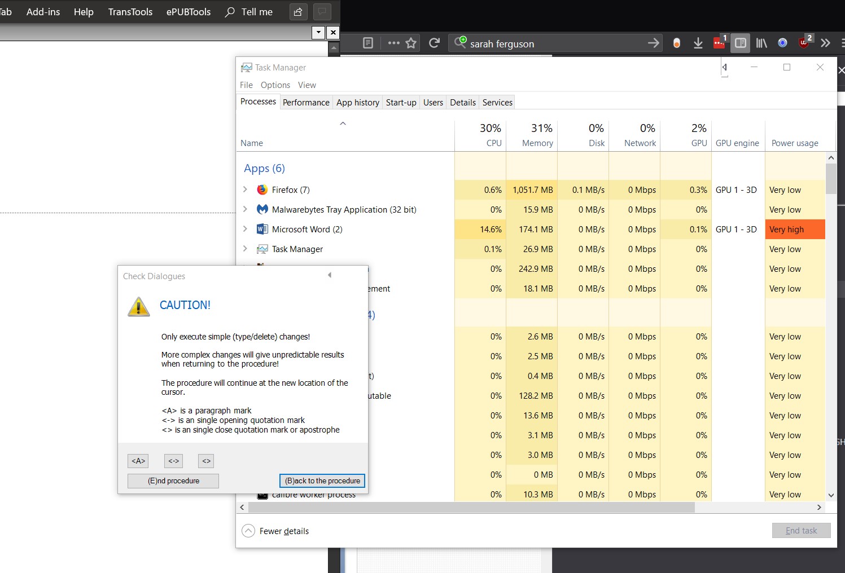Click the <A> paragraph mark button
The height and width of the screenshot is (573, 845).
(x=138, y=461)
